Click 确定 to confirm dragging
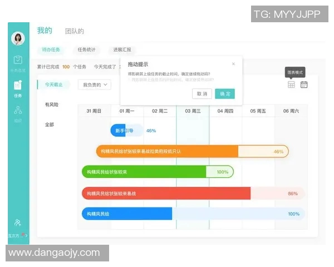The width and height of the screenshot is (334, 267). click(x=225, y=93)
